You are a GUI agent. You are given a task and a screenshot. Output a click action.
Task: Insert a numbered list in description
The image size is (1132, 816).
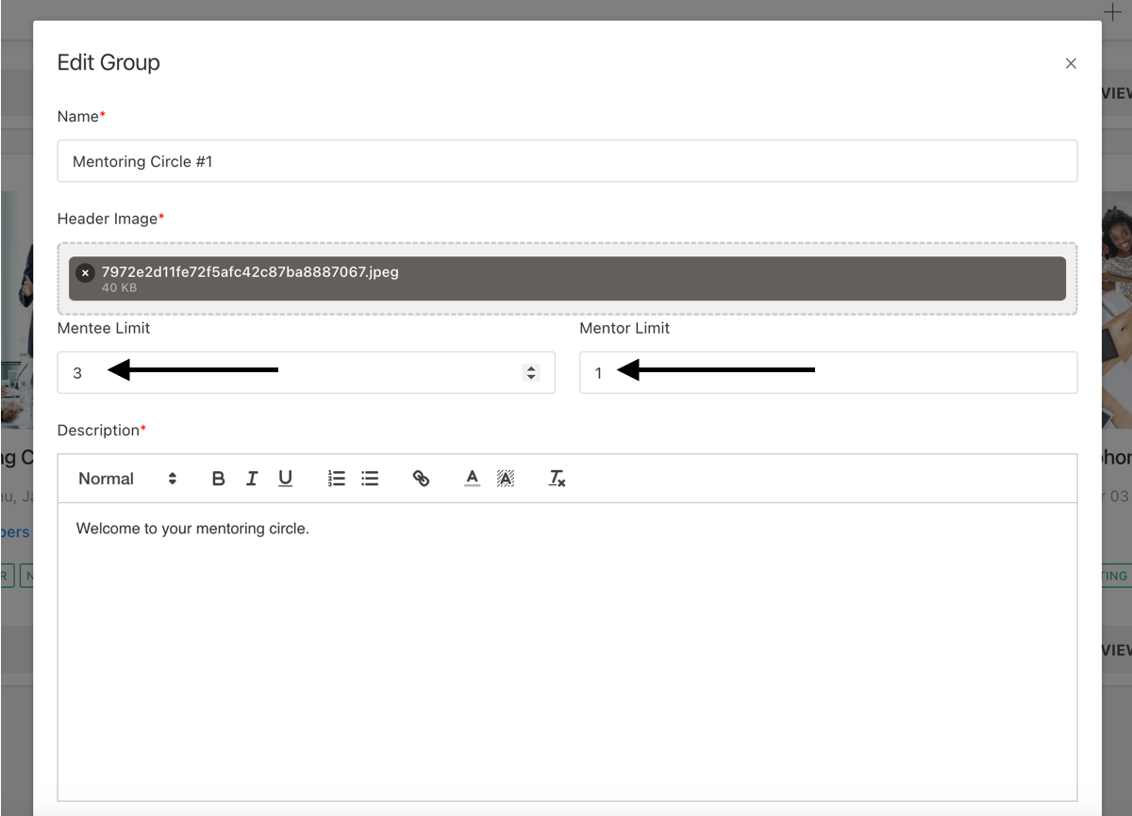337,479
